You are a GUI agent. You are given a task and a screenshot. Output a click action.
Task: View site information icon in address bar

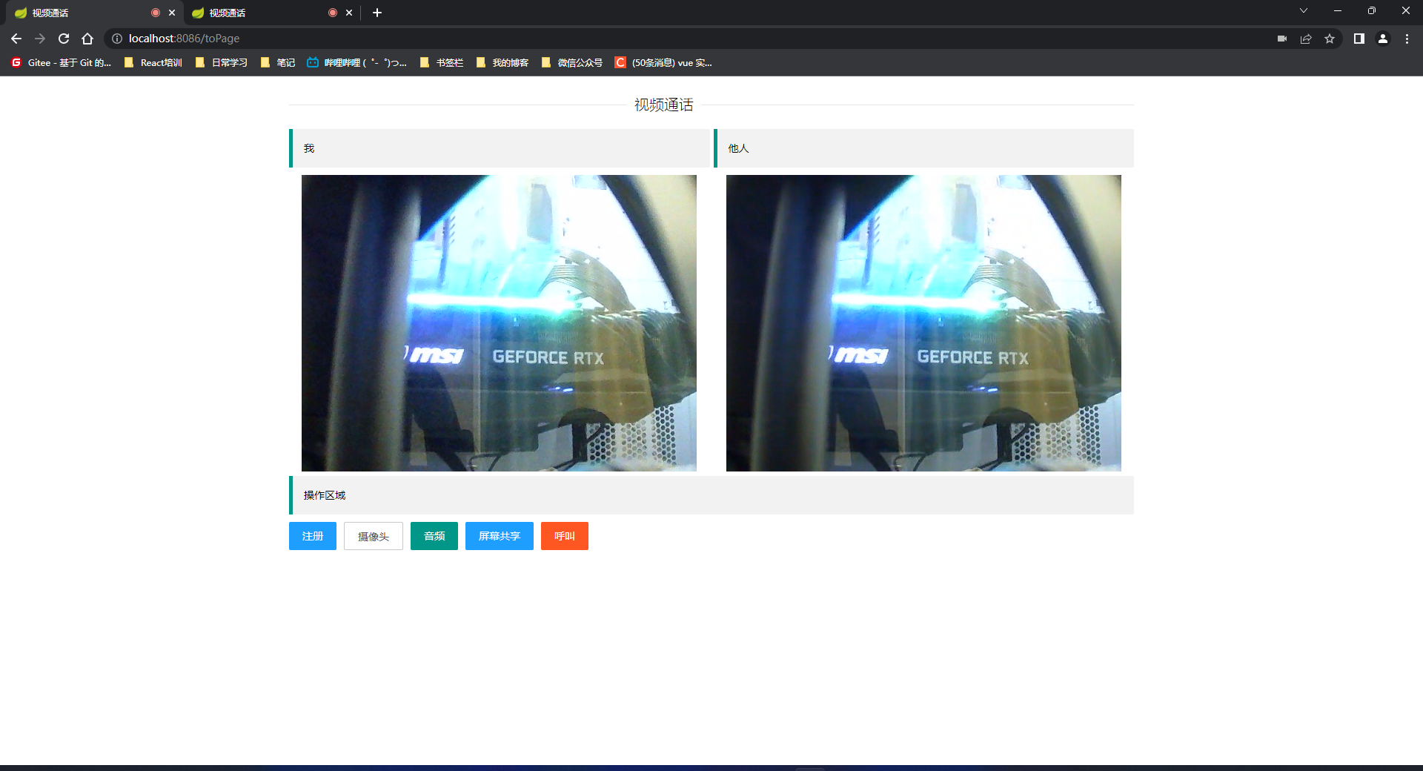(x=117, y=39)
